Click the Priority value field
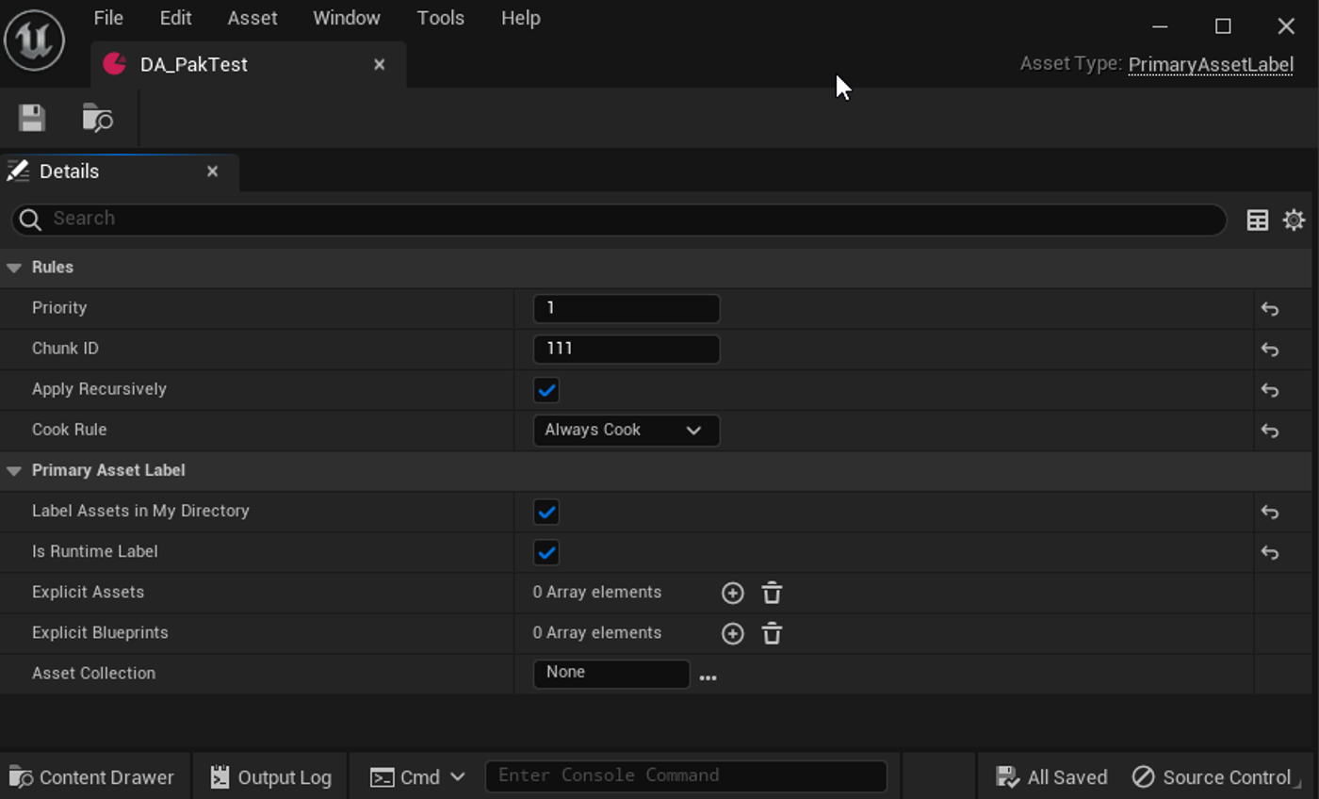The width and height of the screenshot is (1319, 799). 627,308
